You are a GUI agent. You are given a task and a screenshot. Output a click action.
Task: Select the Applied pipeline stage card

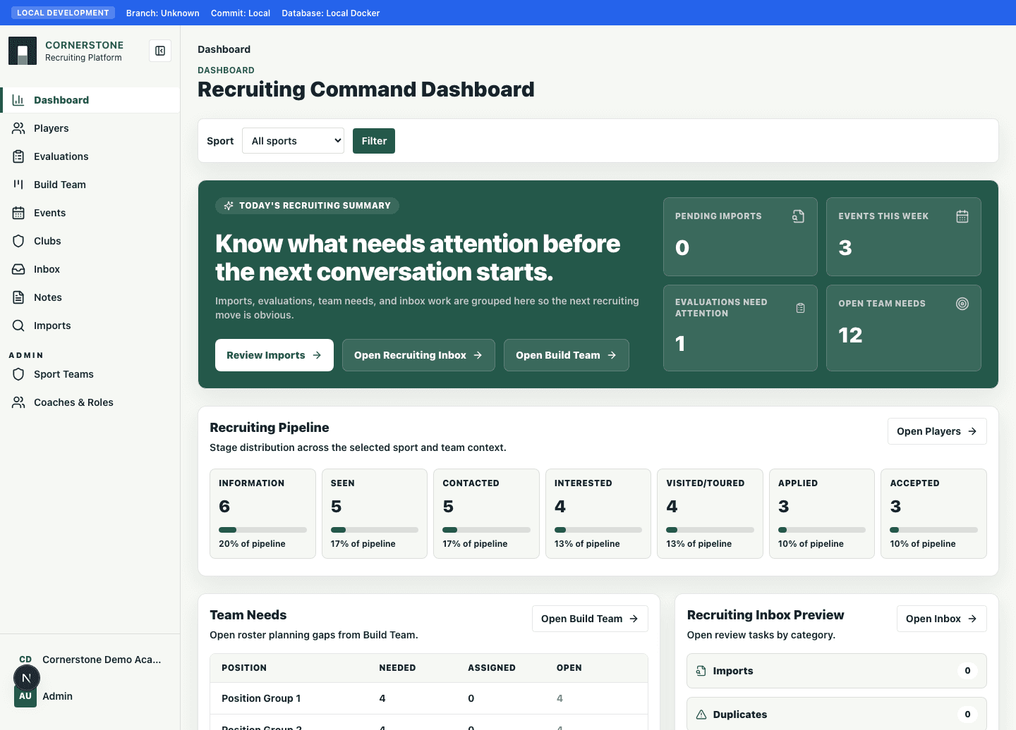tap(822, 514)
